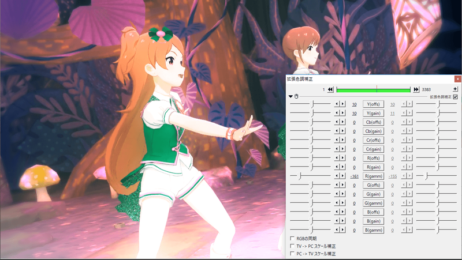
Task: Close the 拡張色調補正 dialog
Action: (457, 79)
